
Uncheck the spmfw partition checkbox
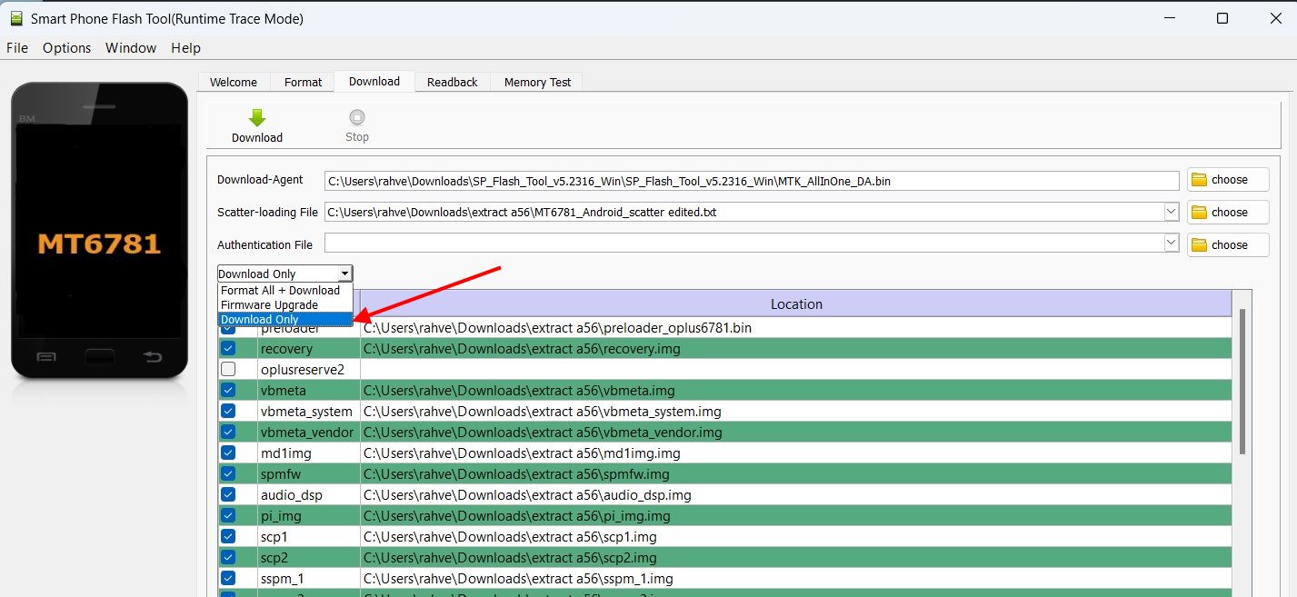click(x=228, y=473)
